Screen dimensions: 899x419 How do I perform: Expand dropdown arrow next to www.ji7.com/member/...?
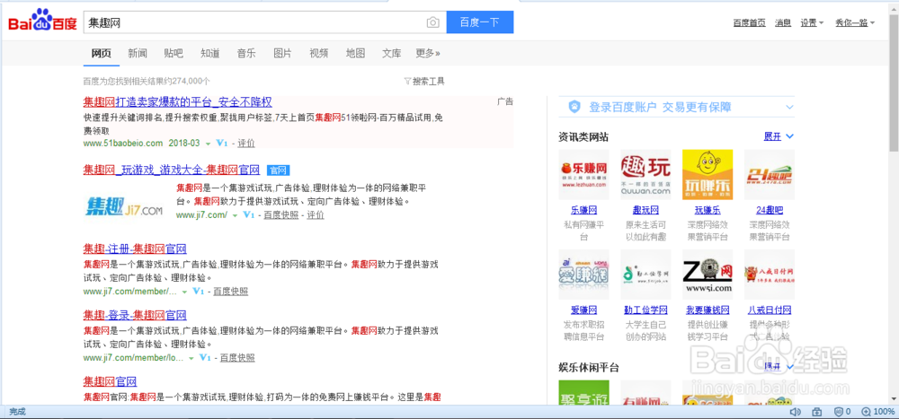click(x=184, y=292)
